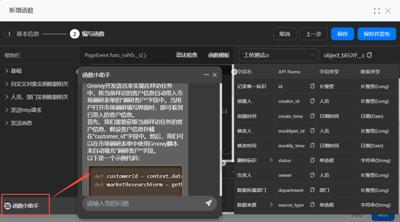Click the 保存并发布 button
Image resolution: width=400 pixels, height=222 pixels.
tap(377, 34)
